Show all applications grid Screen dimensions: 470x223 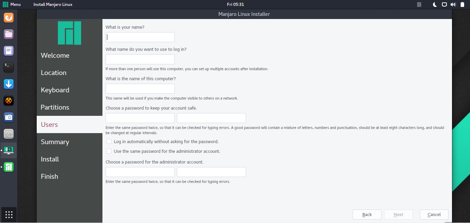(9, 215)
